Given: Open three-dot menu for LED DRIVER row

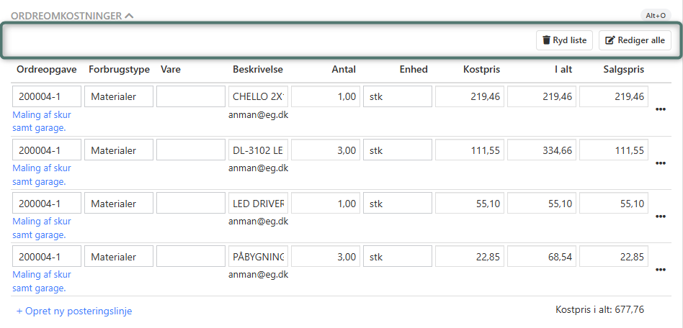Looking at the screenshot, I should (x=660, y=217).
